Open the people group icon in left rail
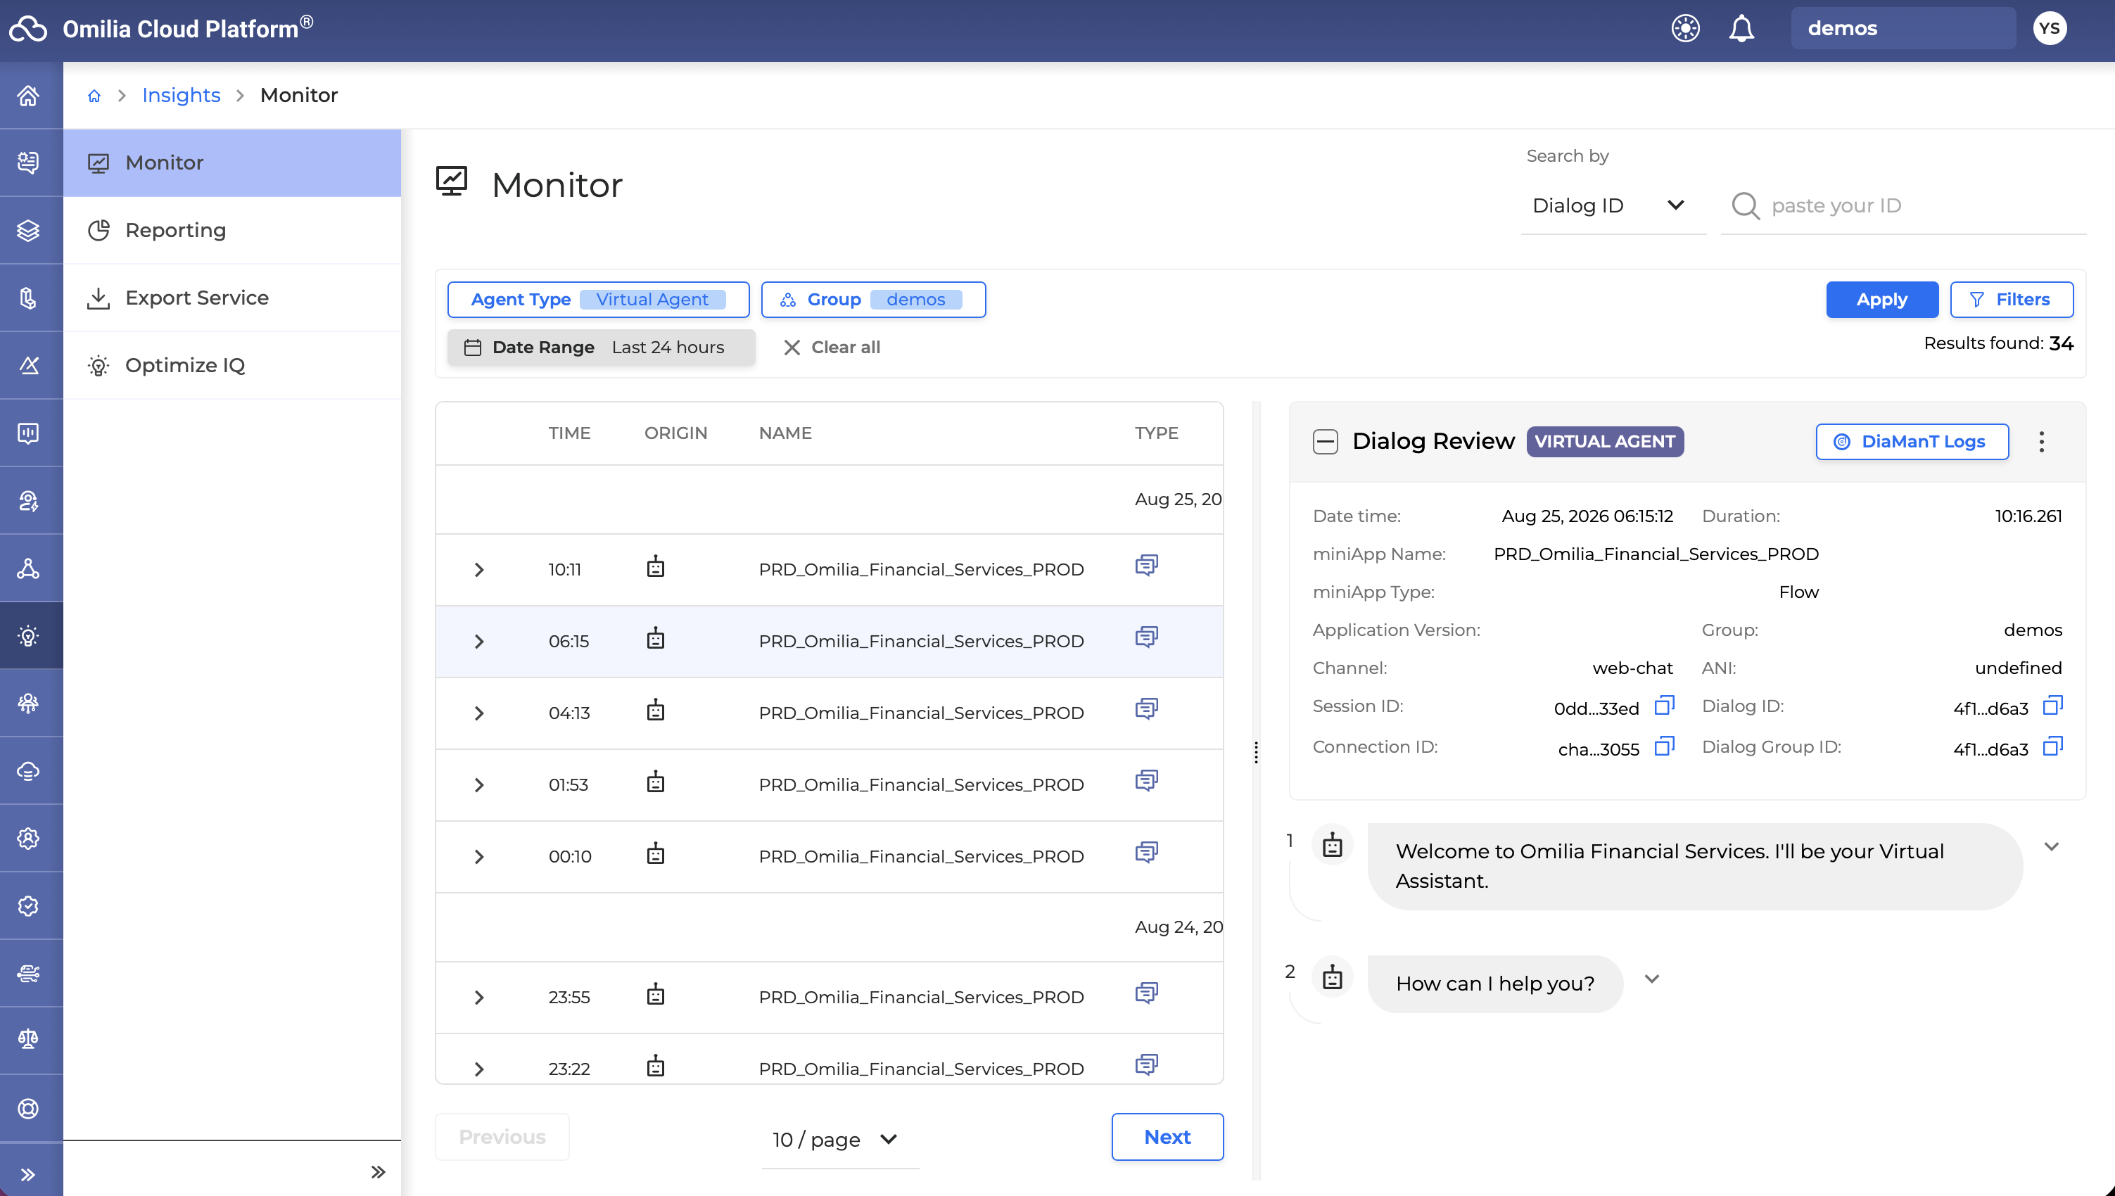This screenshot has width=2115, height=1196. pyautogui.click(x=29, y=703)
